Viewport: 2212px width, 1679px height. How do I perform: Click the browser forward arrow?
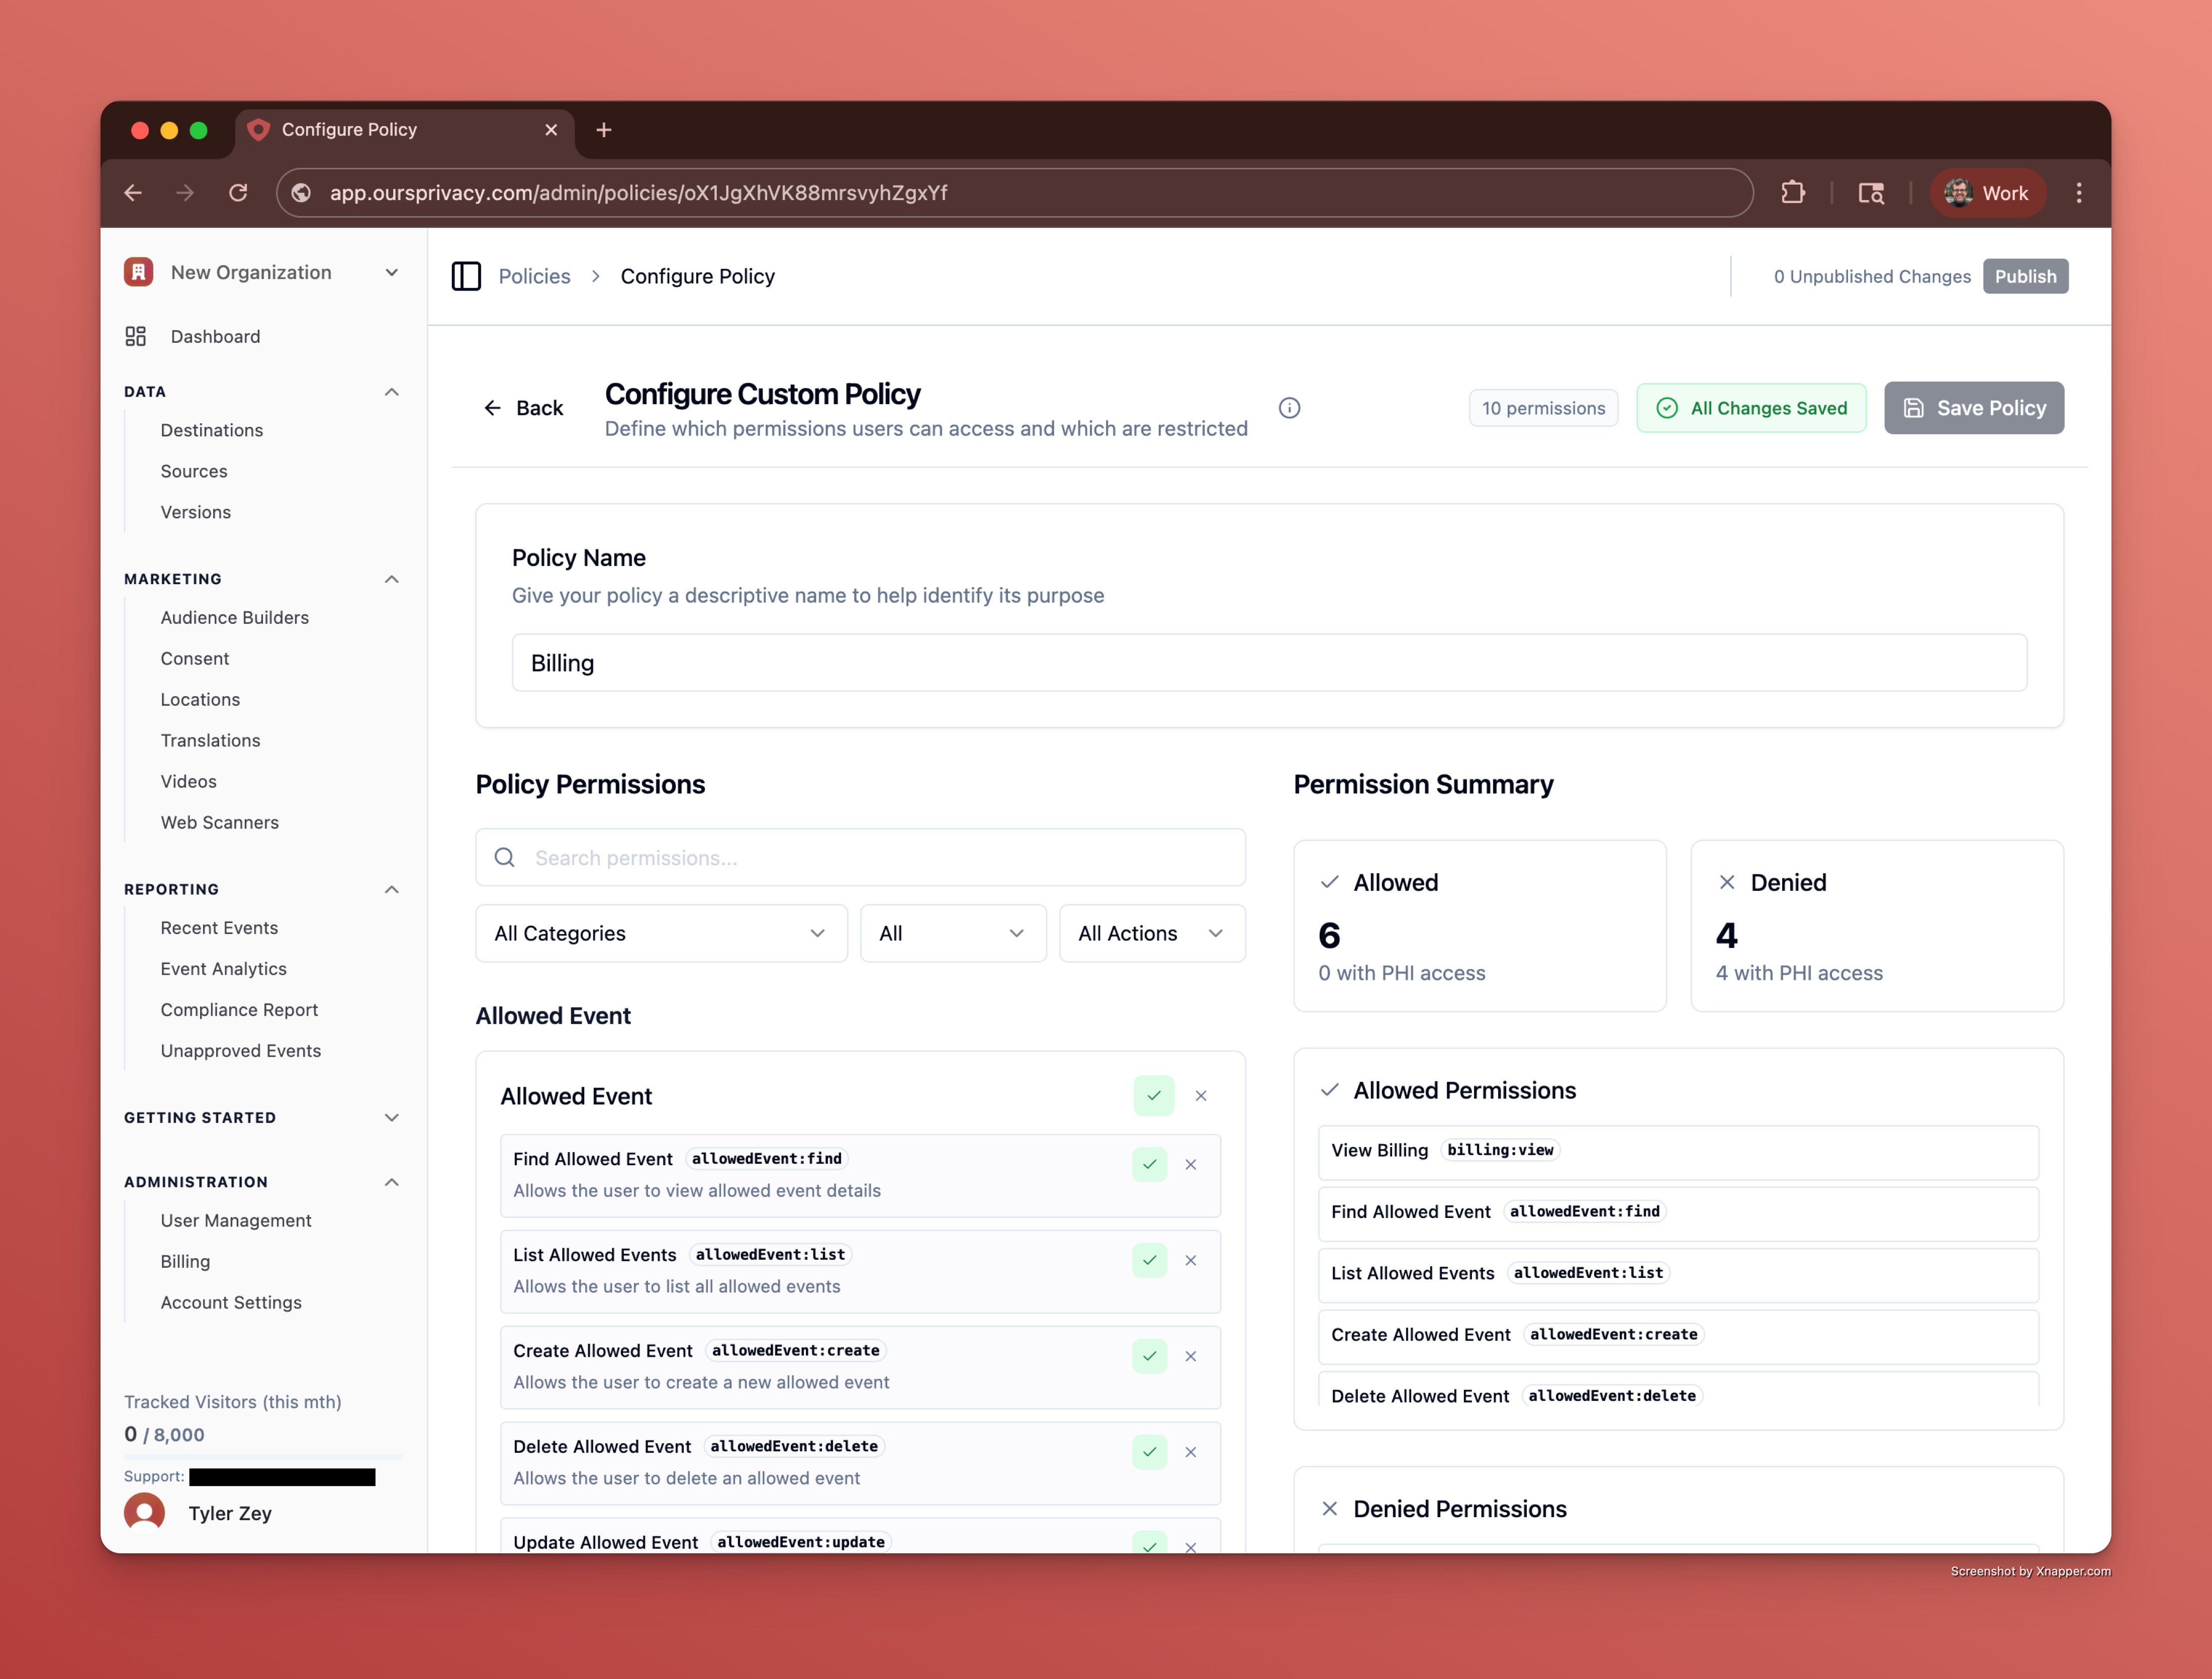(x=185, y=192)
